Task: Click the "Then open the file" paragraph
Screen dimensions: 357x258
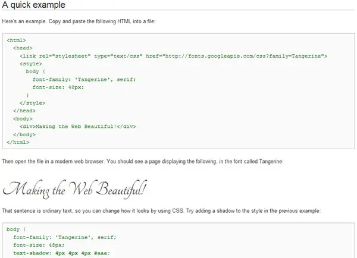Action: click(143, 162)
